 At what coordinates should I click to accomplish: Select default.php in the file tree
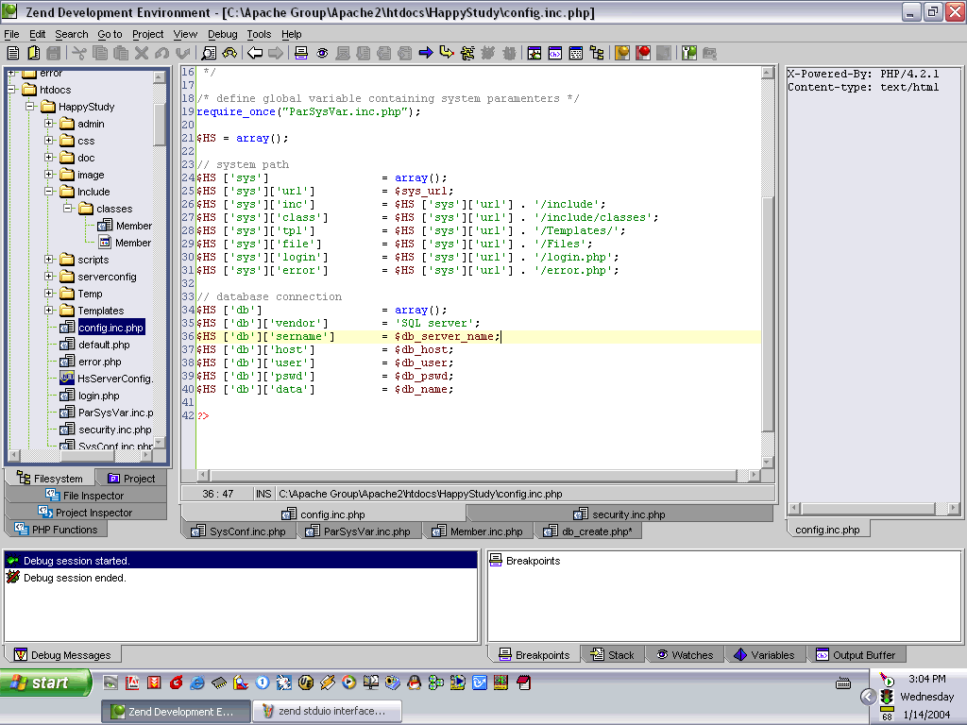coord(104,345)
